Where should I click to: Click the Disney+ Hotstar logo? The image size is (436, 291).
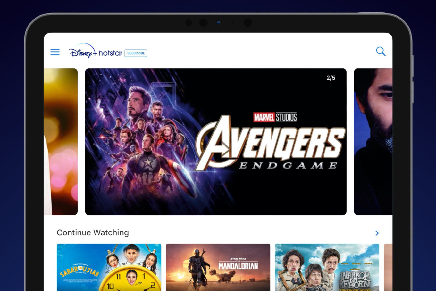[96, 51]
